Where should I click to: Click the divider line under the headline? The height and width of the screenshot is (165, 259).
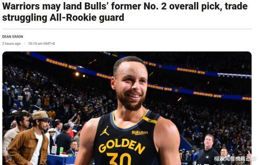(127, 29)
